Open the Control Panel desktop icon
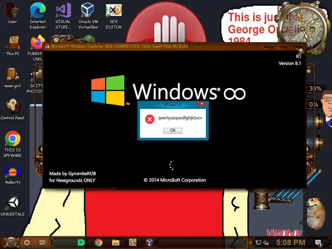The width and height of the screenshot is (332, 249). click(x=13, y=110)
